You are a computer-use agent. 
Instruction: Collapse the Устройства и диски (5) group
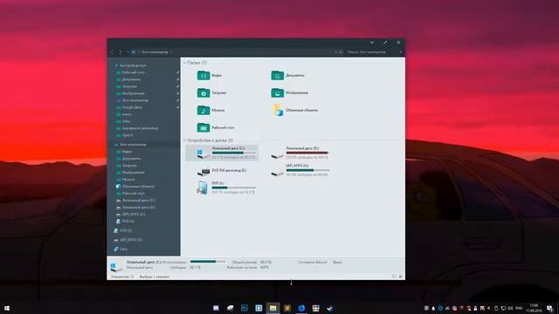coord(184,140)
